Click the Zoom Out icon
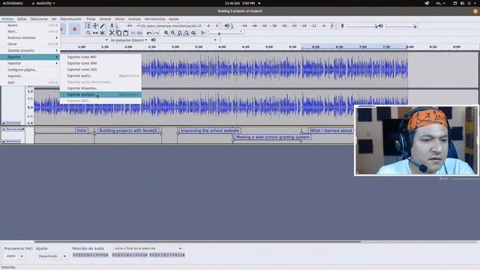 click(173, 33)
